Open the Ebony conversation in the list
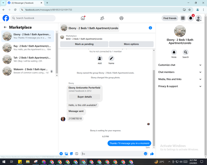 pos(28,36)
